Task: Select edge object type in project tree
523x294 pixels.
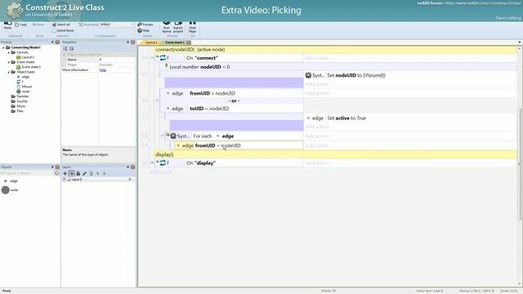Action: click(x=24, y=77)
